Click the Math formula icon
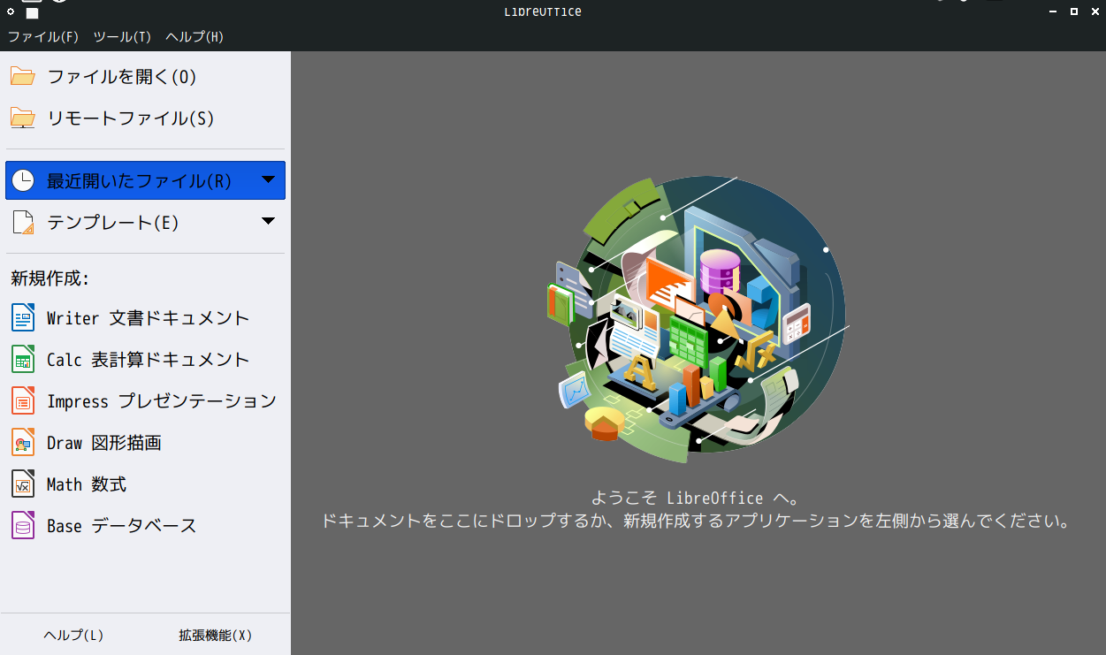The image size is (1106, 655). [x=23, y=484]
